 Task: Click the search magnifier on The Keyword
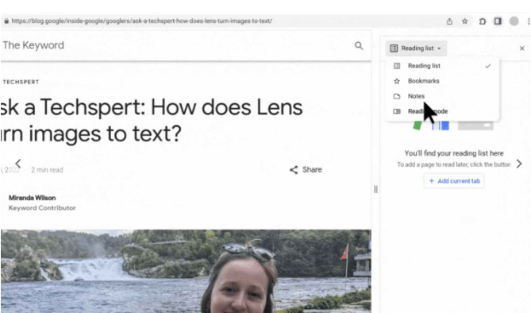(x=359, y=45)
